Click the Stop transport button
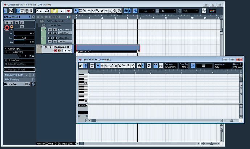250x149 pixels. pyautogui.click(x=54, y=11)
